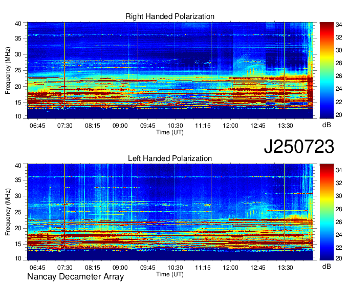Click the 15 MHz tick of Right Handed plot

coord(18,103)
